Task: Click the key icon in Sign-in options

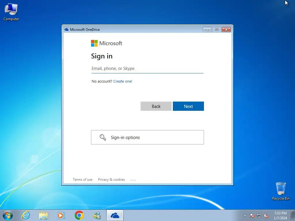Action: click(103, 137)
